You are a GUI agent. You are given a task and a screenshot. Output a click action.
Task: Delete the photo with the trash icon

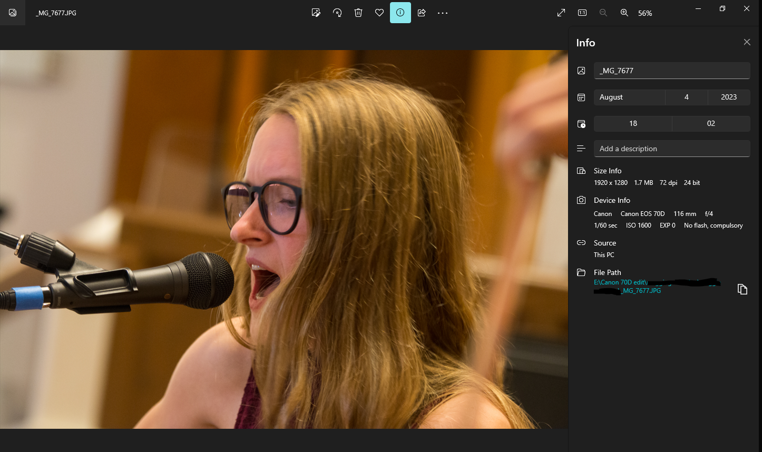[x=358, y=13]
